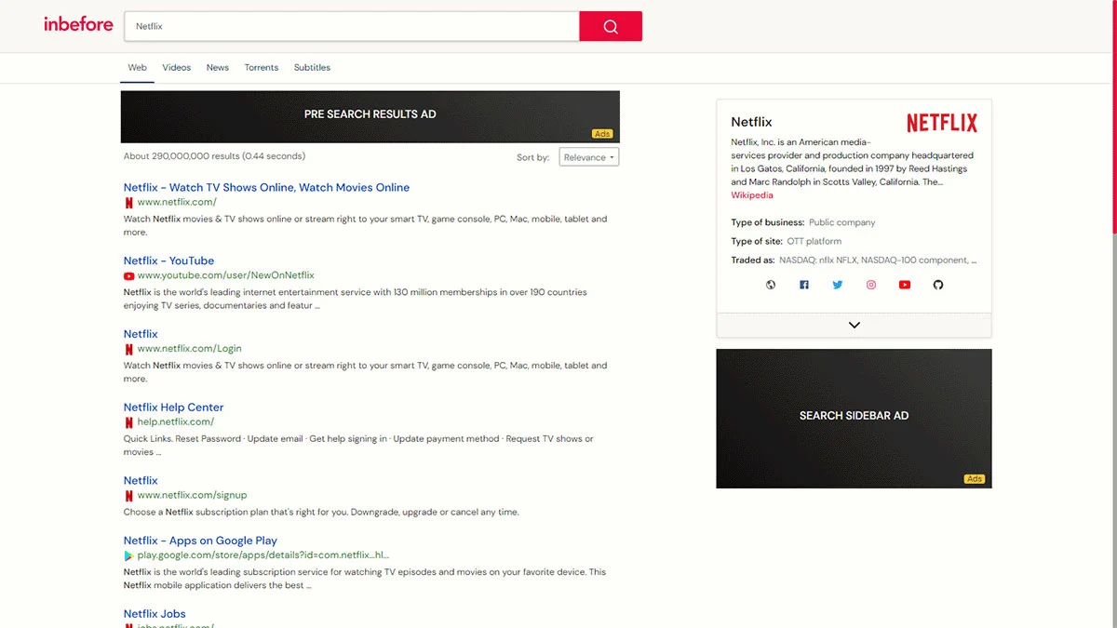This screenshot has width=1117, height=628.
Task: Click the 'About 290,000,000 results' text
Action: (215, 156)
